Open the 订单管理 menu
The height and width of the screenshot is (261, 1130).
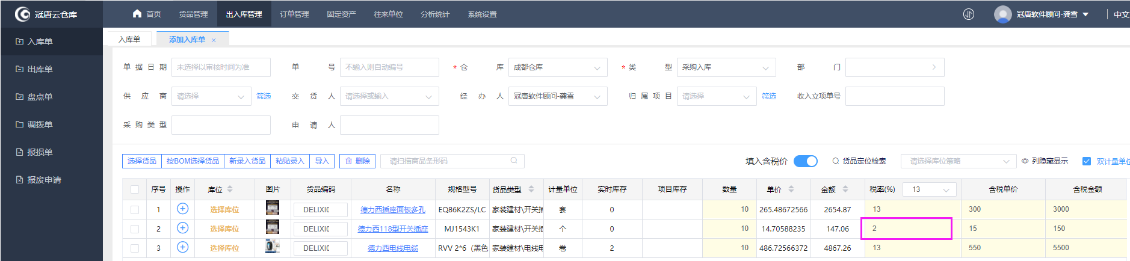point(294,14)
